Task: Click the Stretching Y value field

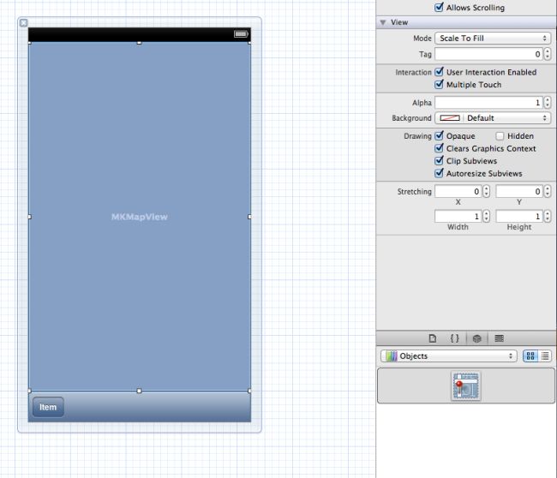Action: (x=519, y=191)
